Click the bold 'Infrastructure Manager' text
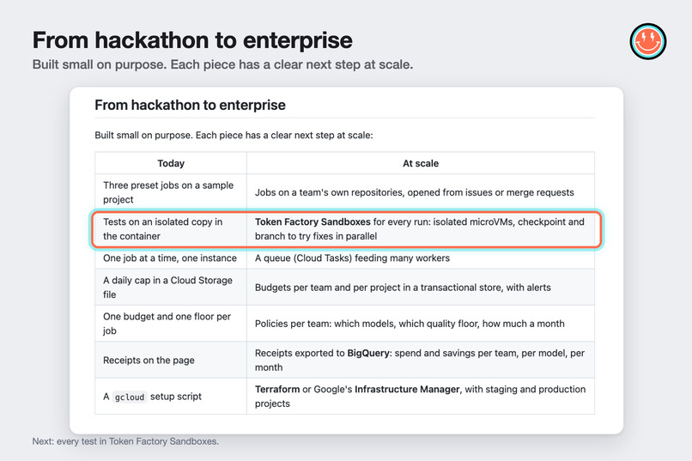 (407, 389)
